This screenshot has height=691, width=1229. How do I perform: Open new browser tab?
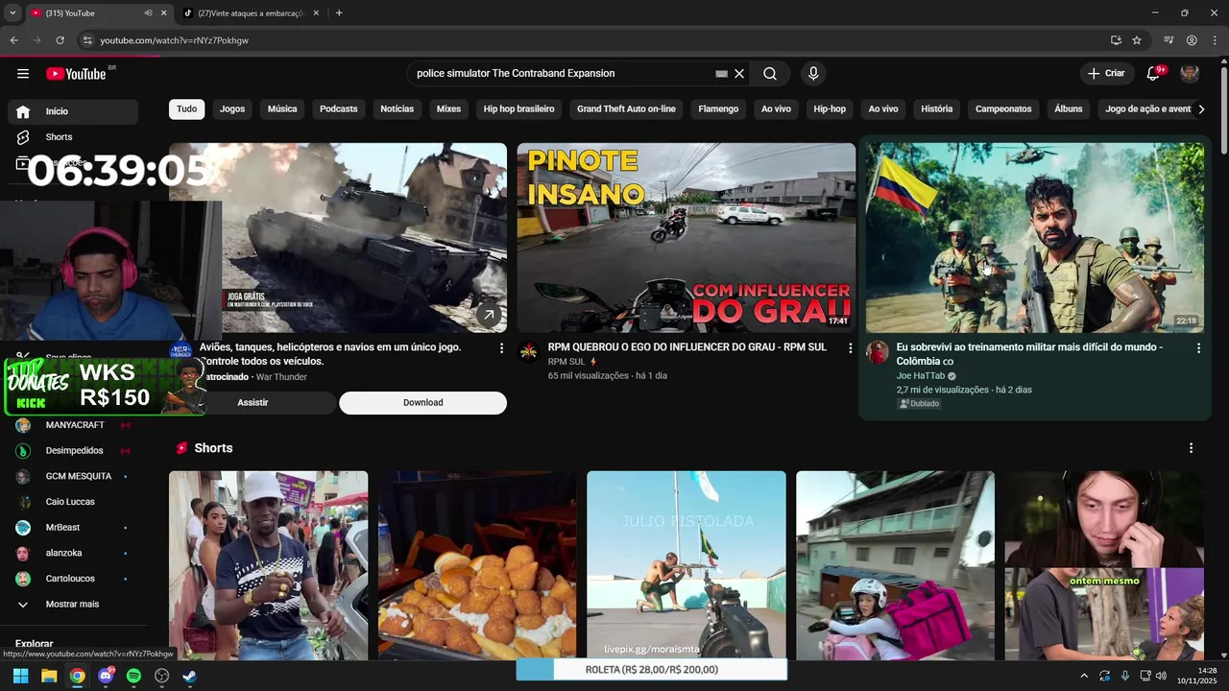point(339,13)
